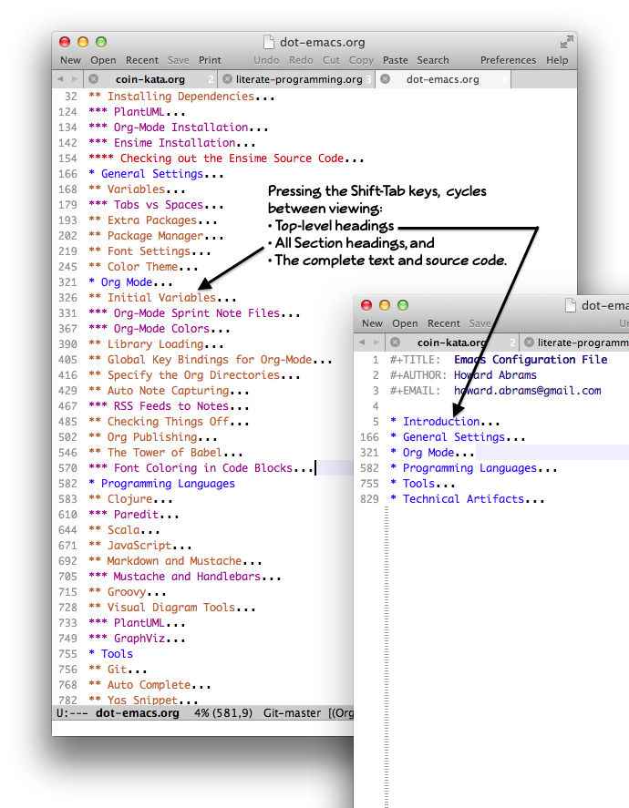
Task: Click Recent in the front window toolbar
Action: [443, 323]
